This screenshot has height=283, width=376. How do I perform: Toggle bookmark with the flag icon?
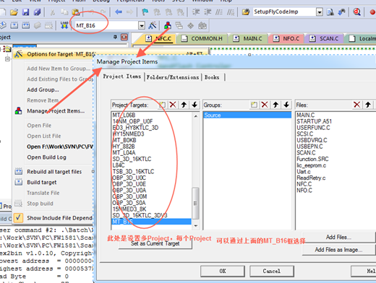pos(145,12)
